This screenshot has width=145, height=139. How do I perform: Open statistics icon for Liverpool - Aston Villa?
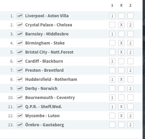20,16
